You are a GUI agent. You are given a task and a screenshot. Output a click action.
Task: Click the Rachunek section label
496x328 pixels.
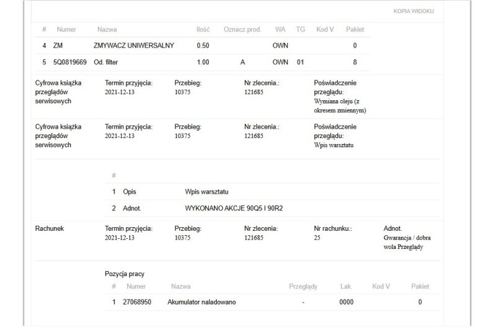click(50, 228)
